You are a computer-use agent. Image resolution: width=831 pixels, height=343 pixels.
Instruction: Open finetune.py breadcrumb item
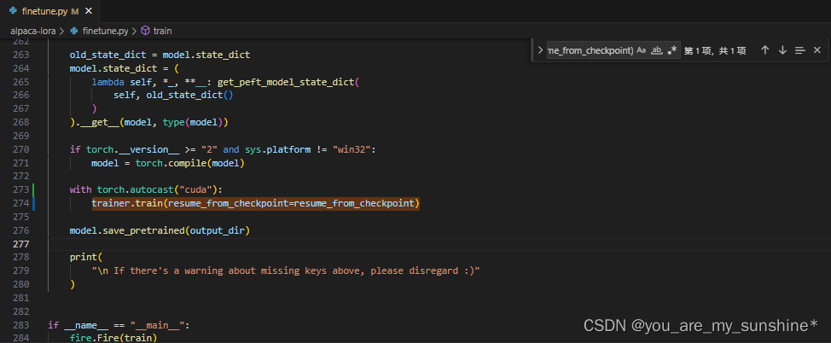(x=106, y=31)
